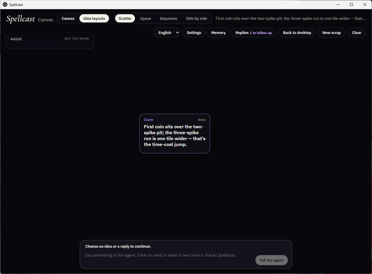Click 'NOT THE WORK' label in Aside panel

tap(77, 39)
